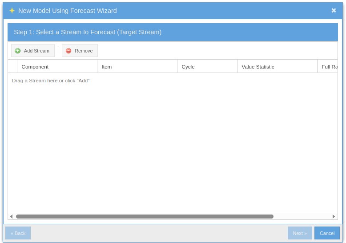Click the Drag a Stream here placeholder text
The image size is (346, 243).
51,81
